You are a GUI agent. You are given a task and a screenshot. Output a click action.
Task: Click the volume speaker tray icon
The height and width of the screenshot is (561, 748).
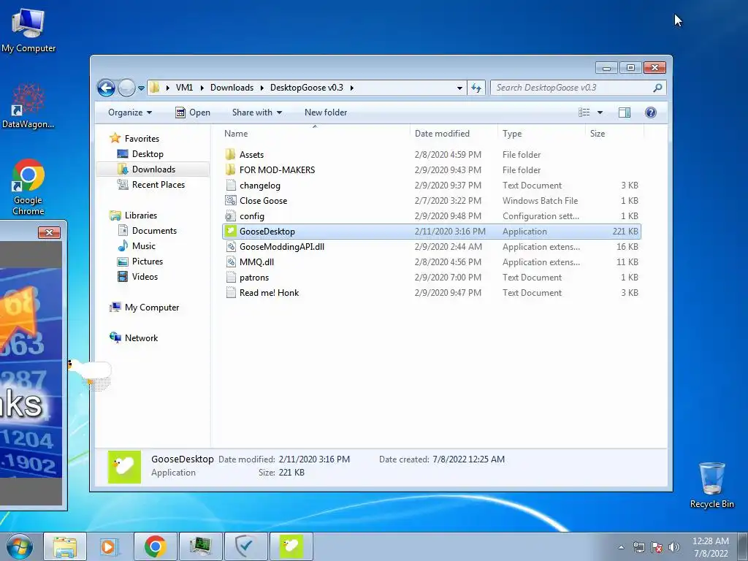pos(673,547)
